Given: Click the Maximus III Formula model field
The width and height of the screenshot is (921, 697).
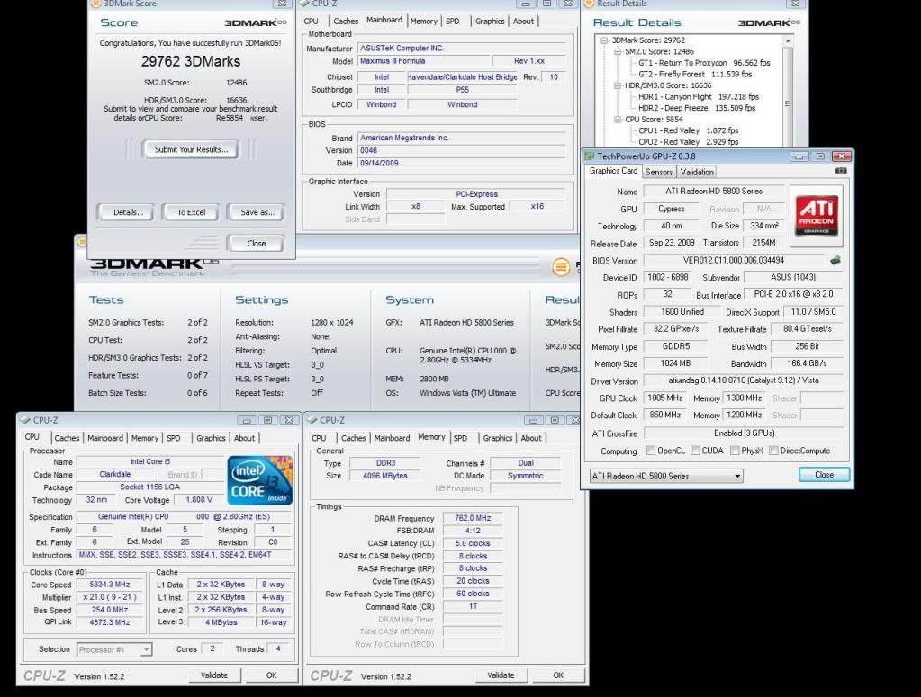Looking at the screenshot, I should click(423, 61).
